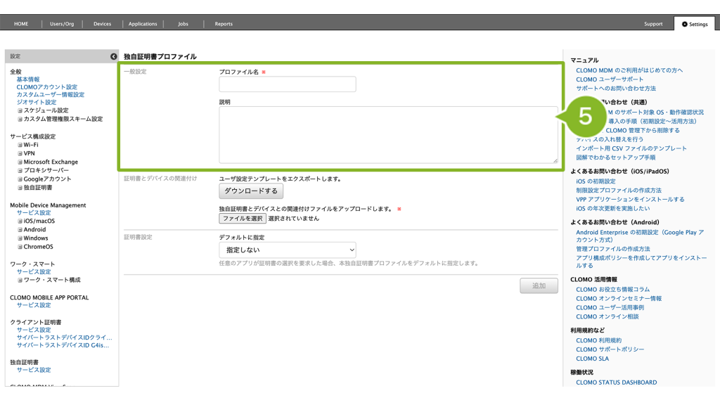
Task: Expand the 独自証明書 node under サービス構成設定
Action: 20,188
